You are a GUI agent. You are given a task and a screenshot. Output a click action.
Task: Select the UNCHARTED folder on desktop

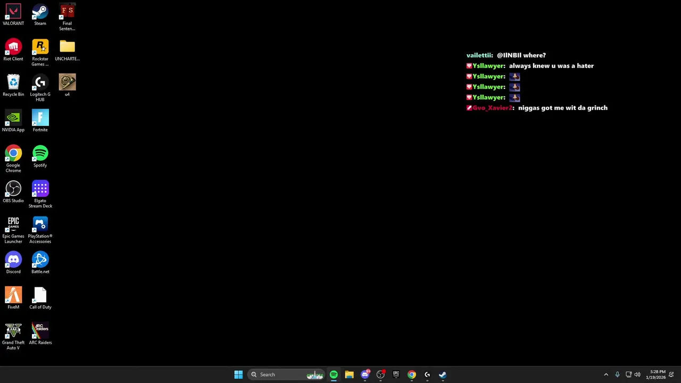(67, 51)
